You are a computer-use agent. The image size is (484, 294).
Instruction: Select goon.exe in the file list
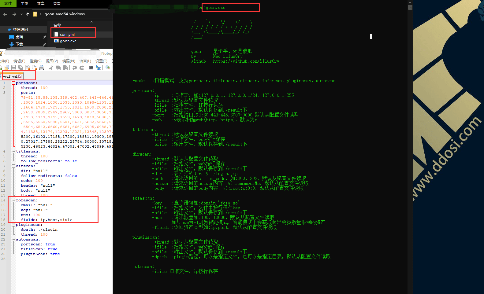tap(68, 41)
